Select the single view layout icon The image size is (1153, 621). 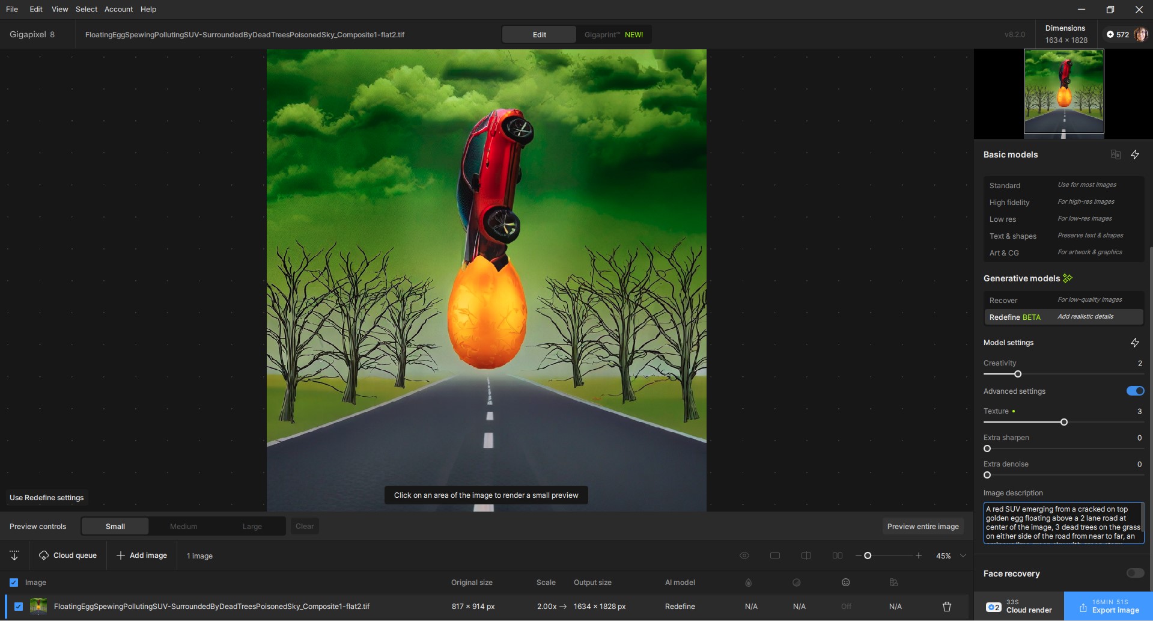tap(775, 555)
